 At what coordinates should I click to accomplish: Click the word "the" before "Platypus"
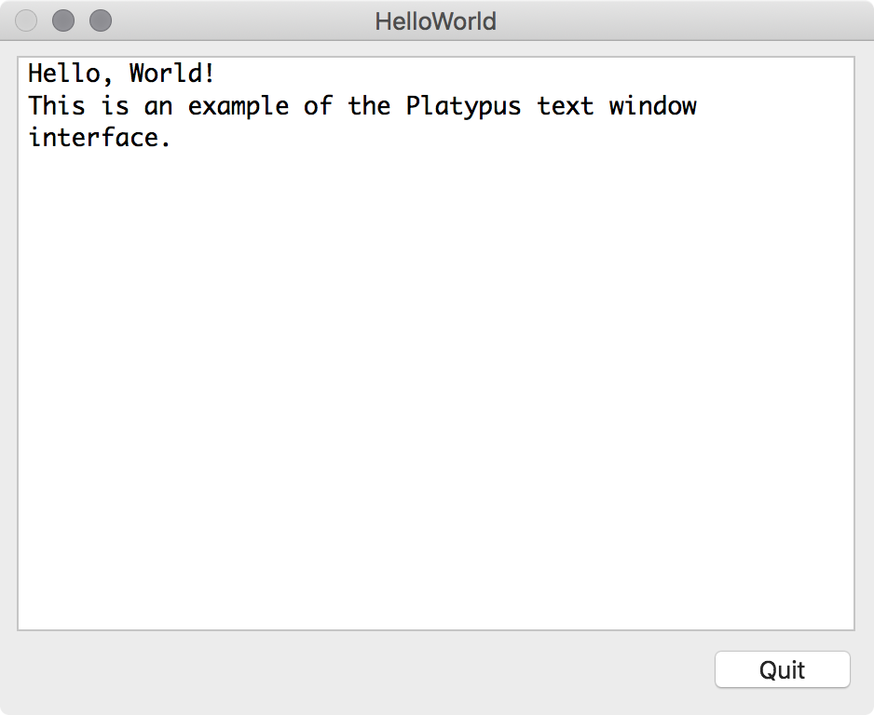point(369,105)
